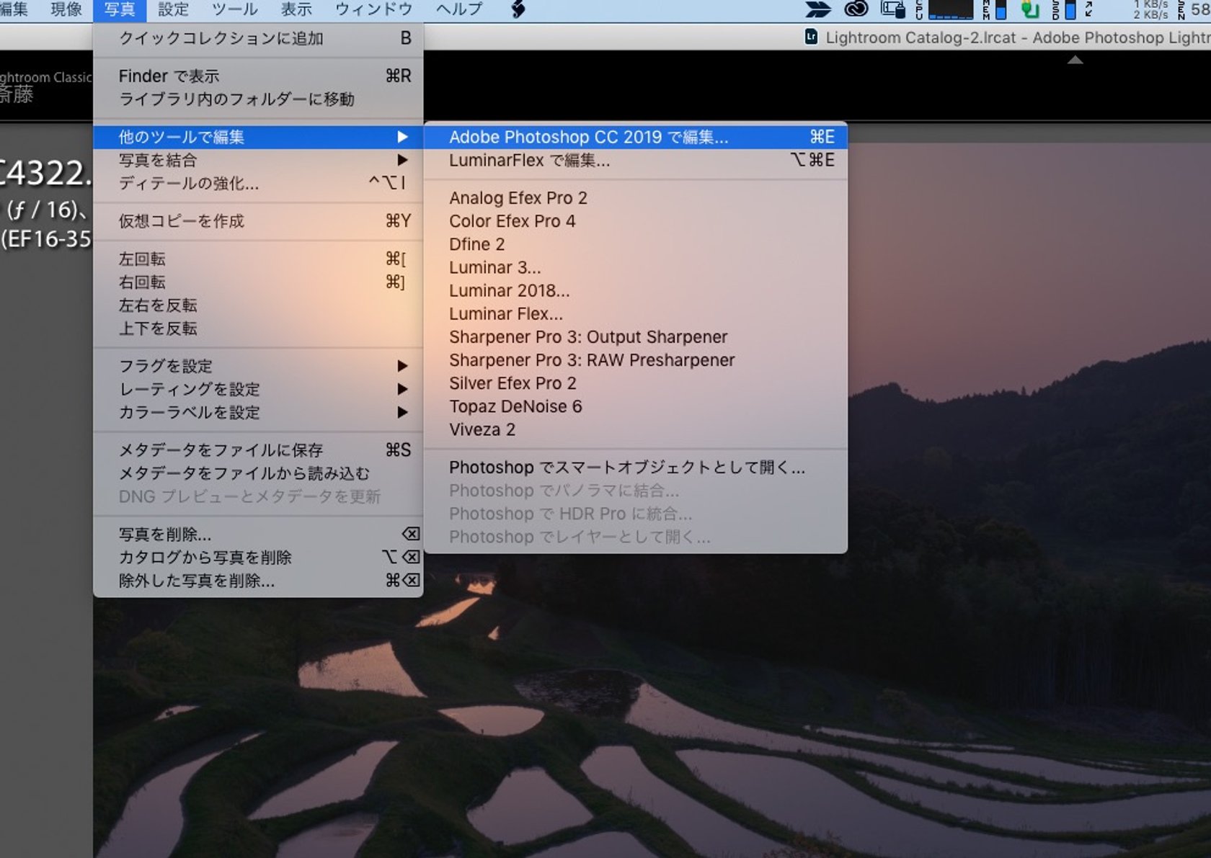Choose ディテールの強化...
Viewport: 1211px width, 858px height.
pyautogui.click(x=258, y=183)
